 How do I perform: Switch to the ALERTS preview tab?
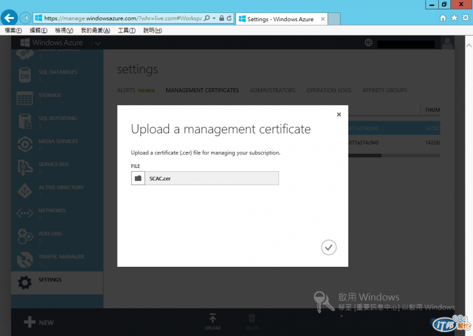(x=136, y=91)
